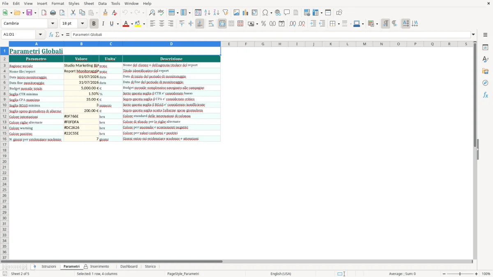Insert a special character
This screenshot has height=277, width=493.
tap(265, 13)
